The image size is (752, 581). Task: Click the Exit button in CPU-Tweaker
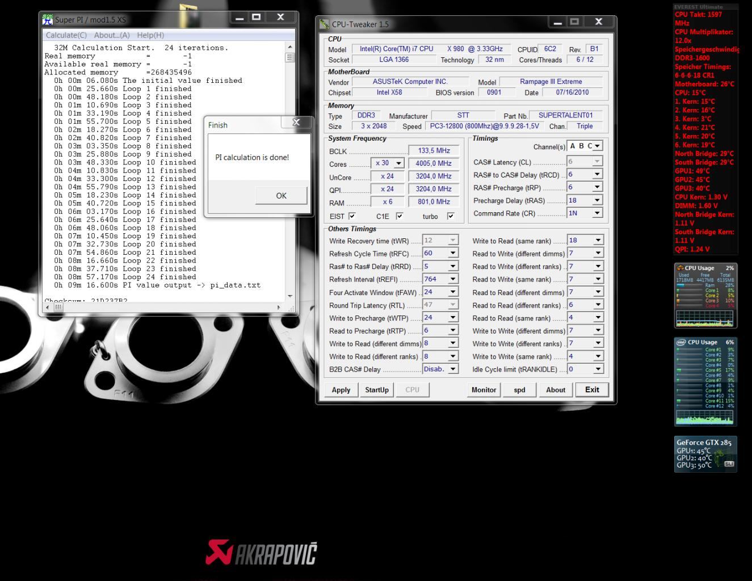592,390
